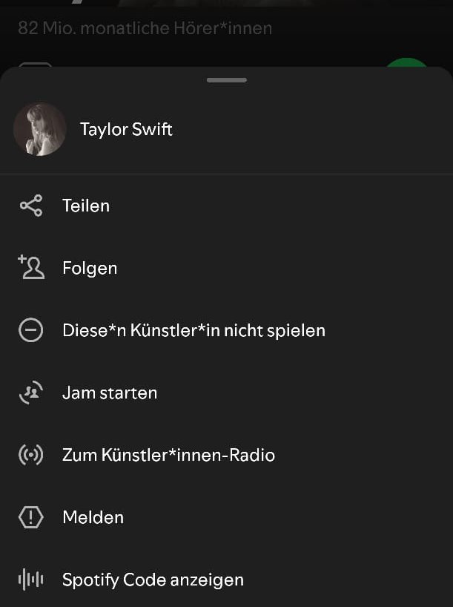453x607 pixels.
Task: Tap the Jam starten icon
Action: 31,393
